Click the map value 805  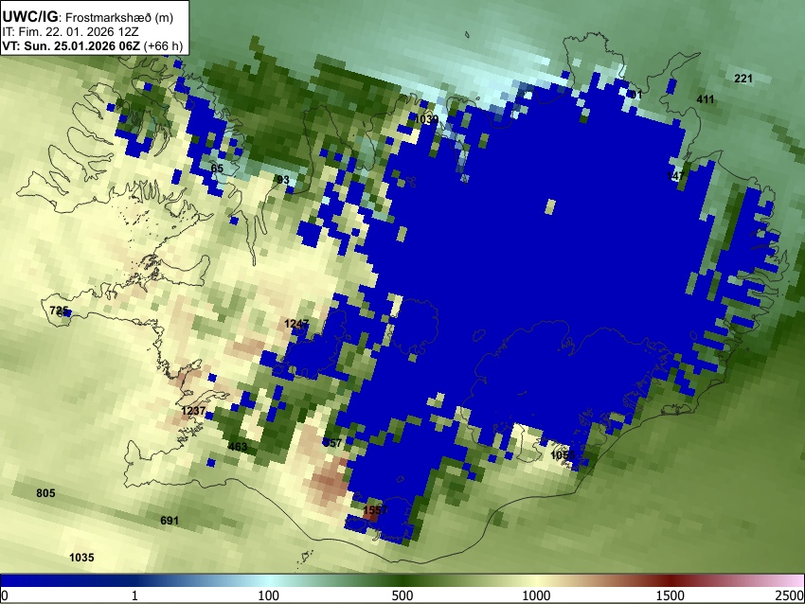pyautogui.click(x=45, y=493)
